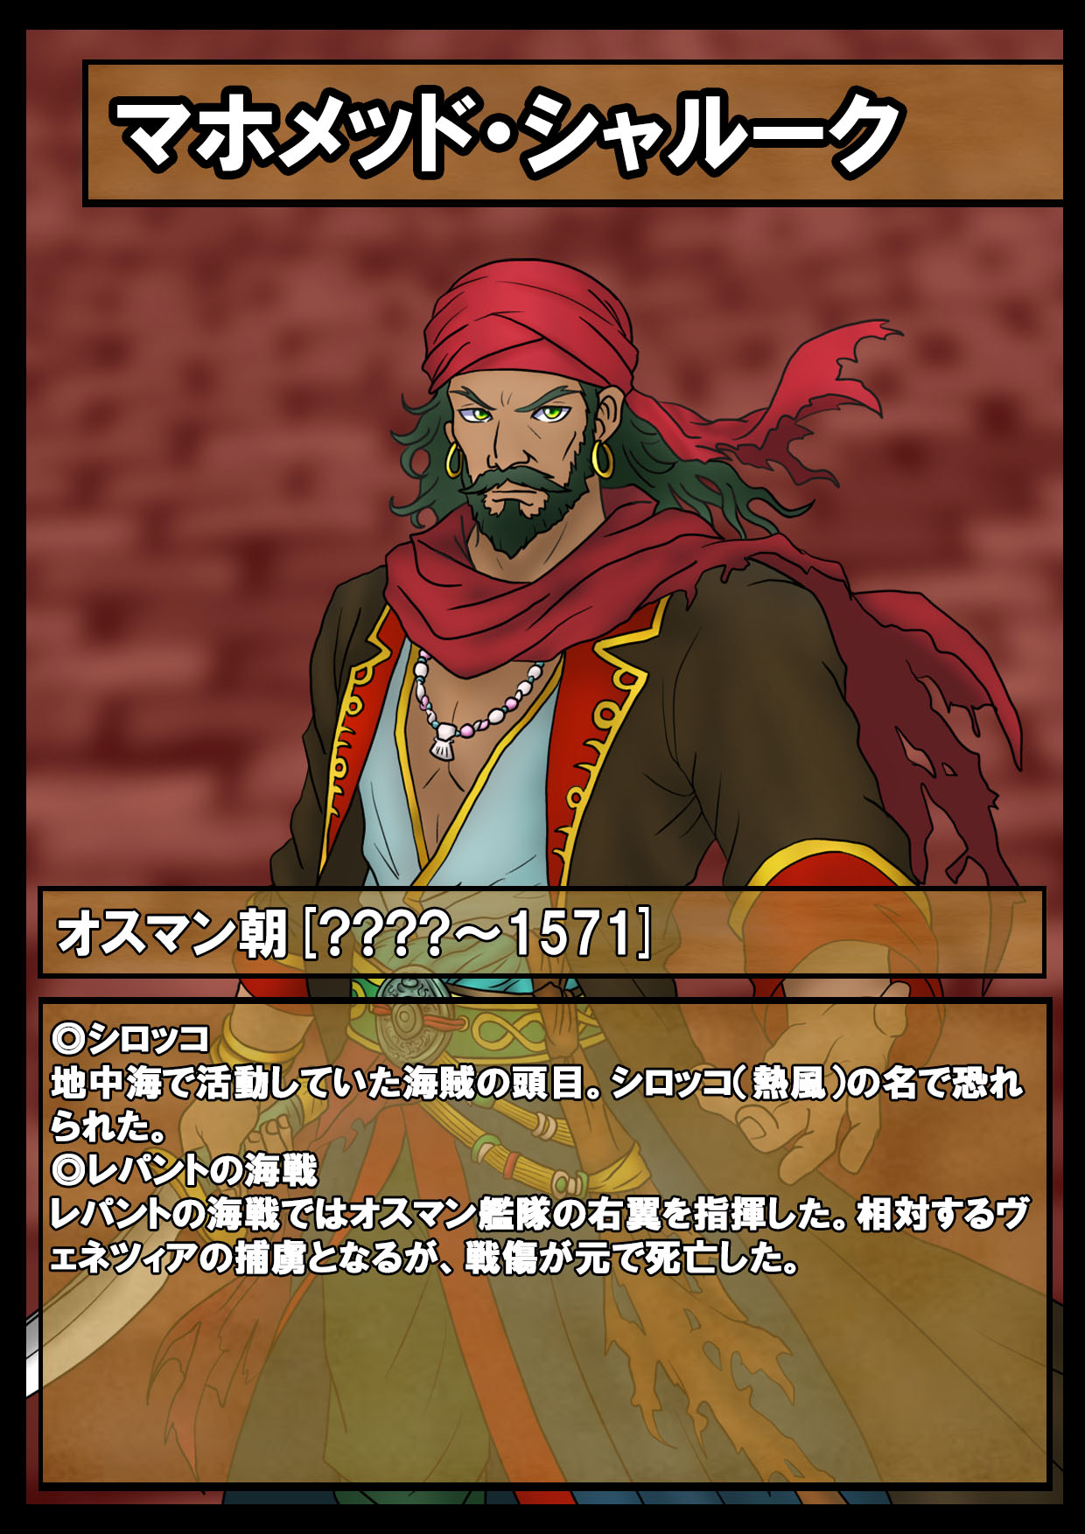Click the torn flowing scarf end
The width and height of the screenshot is (1085, 1534).
(x=919, y=700)
